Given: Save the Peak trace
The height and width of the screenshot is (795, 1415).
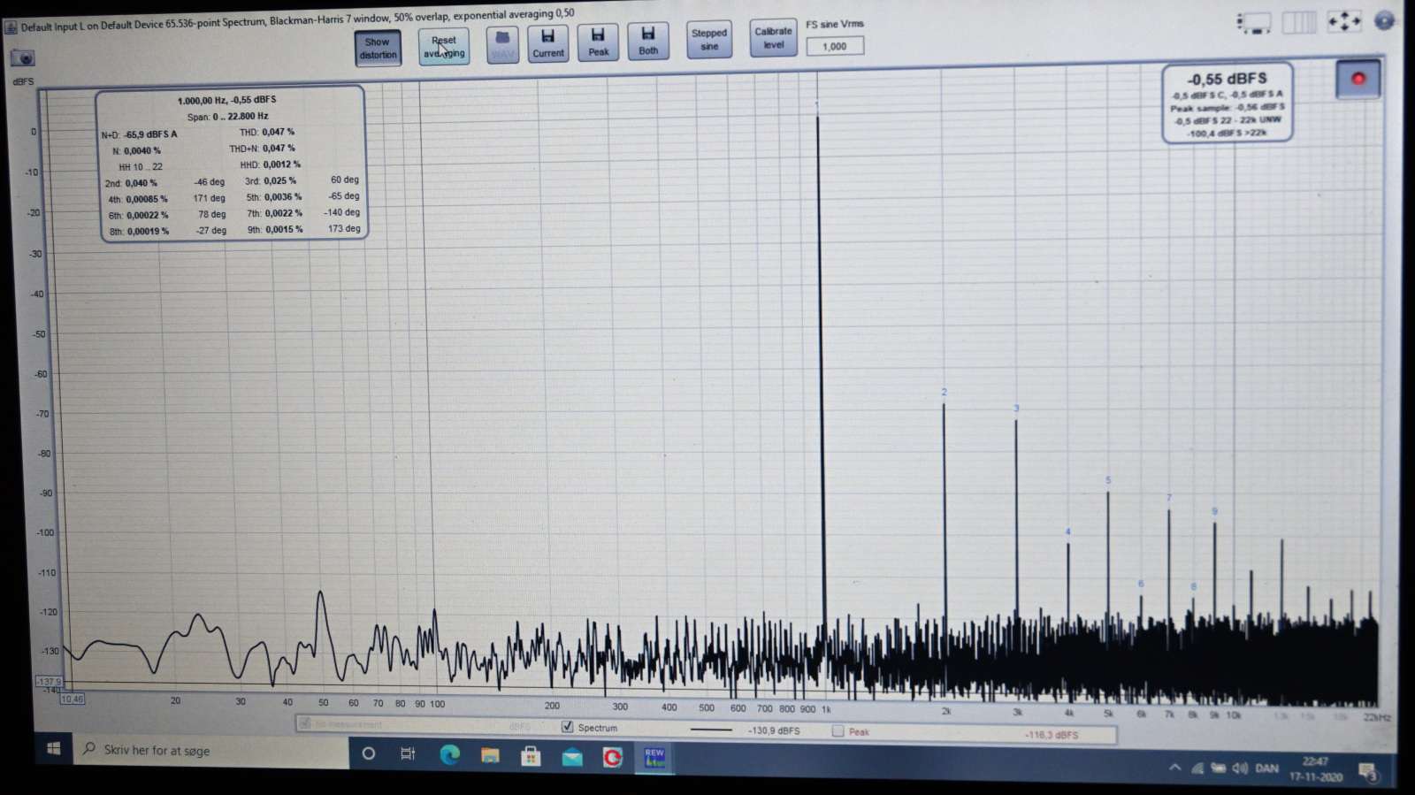Looking at the screenshot, I should 599,42.
